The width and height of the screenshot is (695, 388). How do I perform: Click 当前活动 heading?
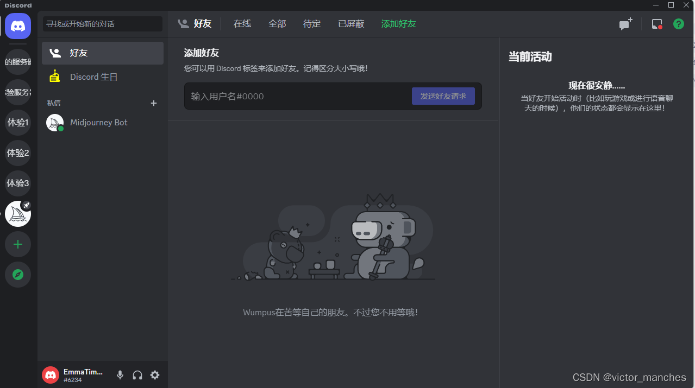pyautogui.click(x=530, y=56)
